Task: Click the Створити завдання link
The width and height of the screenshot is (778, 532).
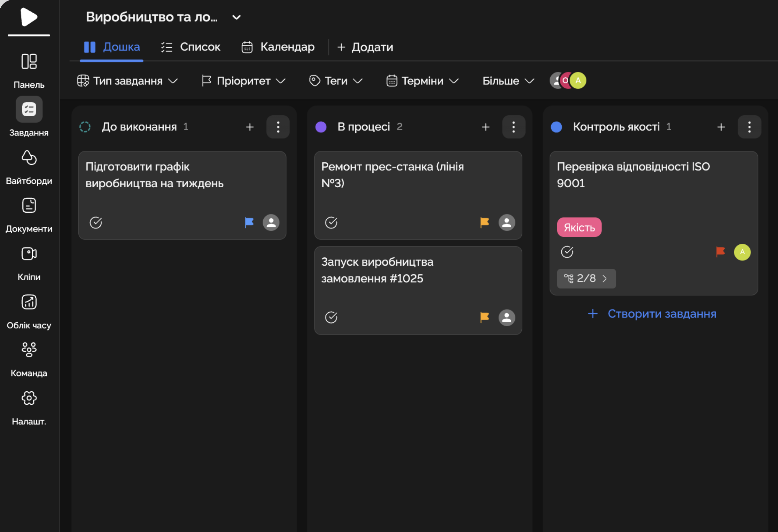Action: pyautogui.click(x=652, y=314)
